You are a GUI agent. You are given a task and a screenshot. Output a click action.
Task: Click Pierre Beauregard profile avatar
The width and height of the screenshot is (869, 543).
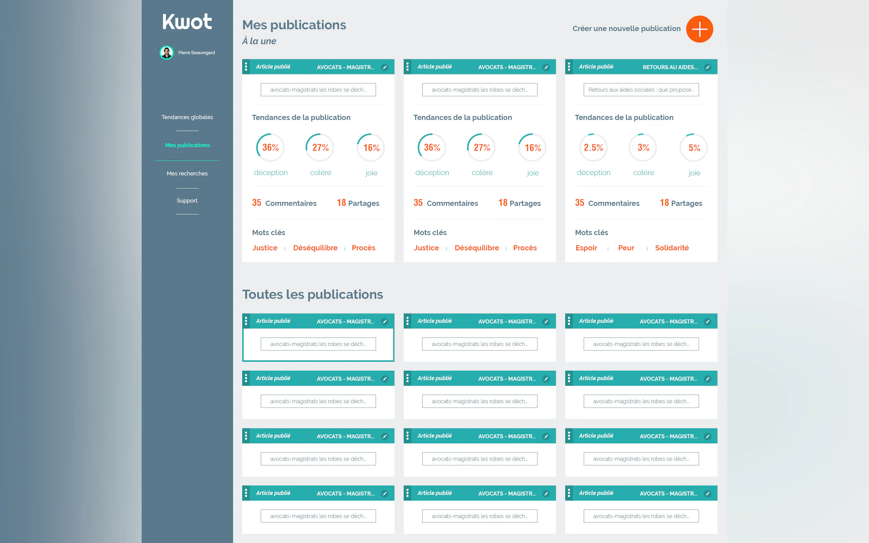[x=166, y=53]
